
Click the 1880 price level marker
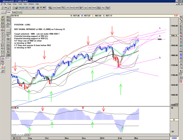tap(159, 39)
